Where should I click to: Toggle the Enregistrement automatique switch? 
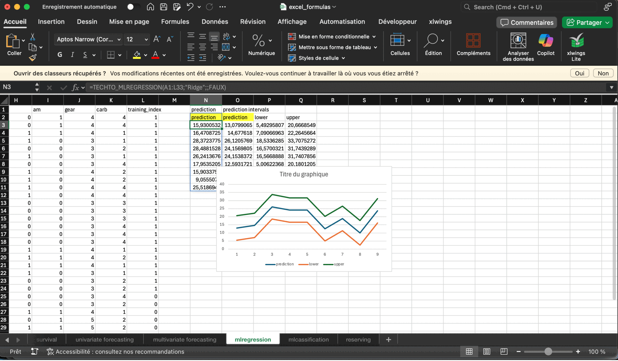133,7
